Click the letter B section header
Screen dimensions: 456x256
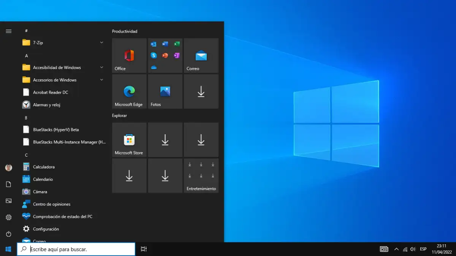pyautogui.click(x=26, y=118)
